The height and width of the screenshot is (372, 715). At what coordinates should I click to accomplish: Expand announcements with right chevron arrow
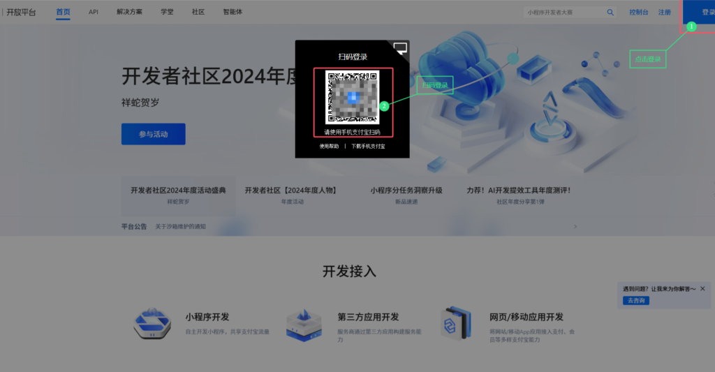pyautogui.click(x=575, y=226)
